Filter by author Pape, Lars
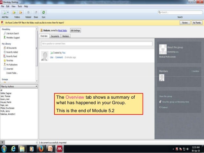Image resolution: width=204 pixels, height=153 pixels. (x=4, y=105)
